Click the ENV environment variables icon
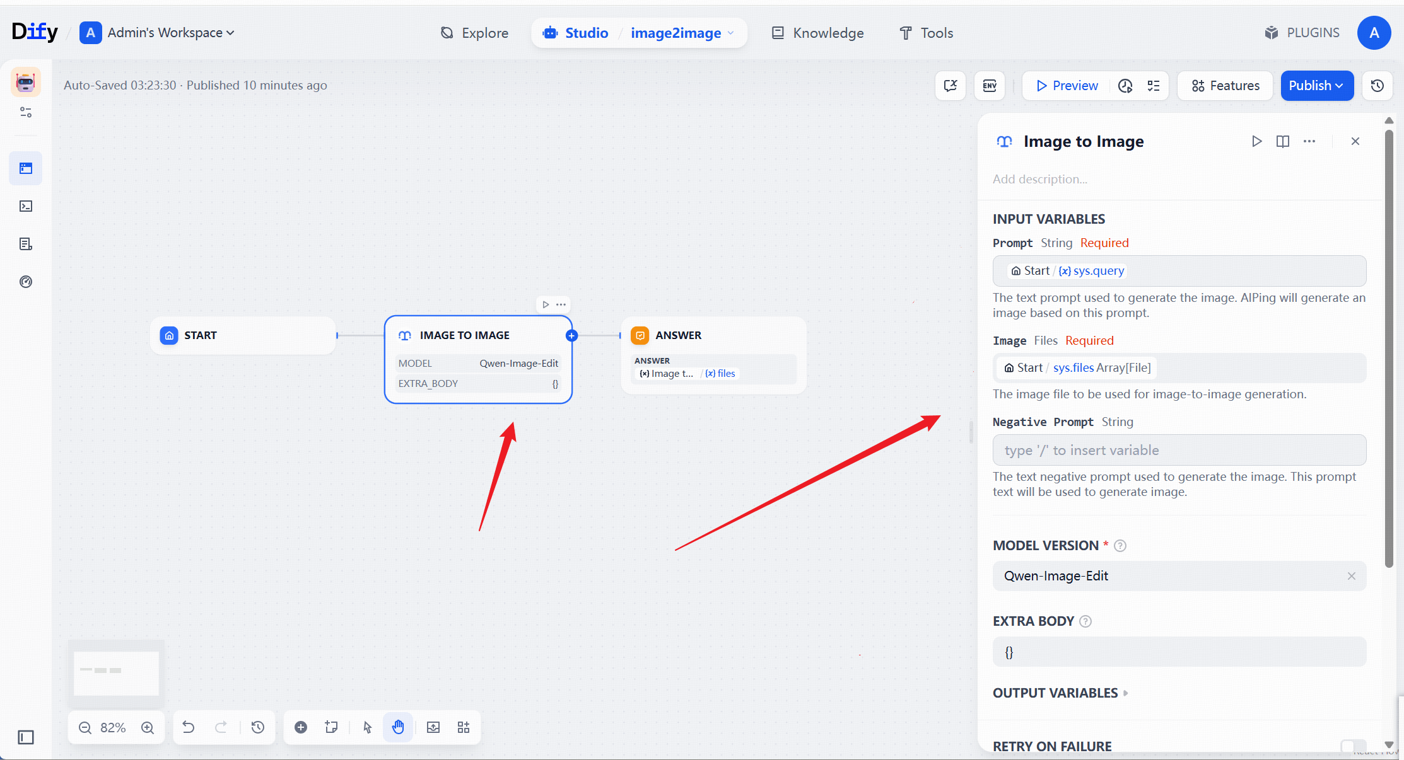1404x760 pixels. [x=990, y=86]
